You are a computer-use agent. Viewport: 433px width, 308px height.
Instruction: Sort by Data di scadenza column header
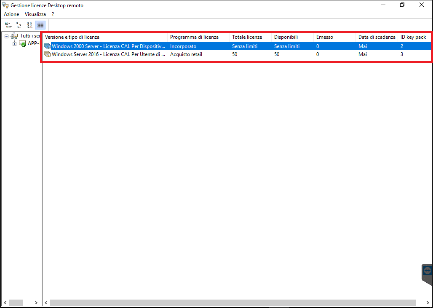coord(377,37)
